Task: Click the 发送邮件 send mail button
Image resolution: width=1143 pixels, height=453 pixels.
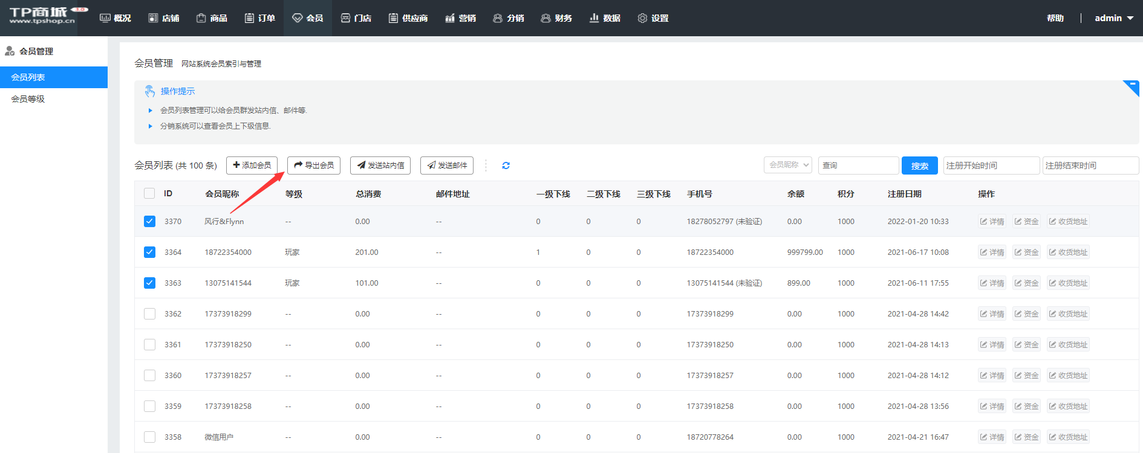Action: pyautogui.click(x=446, y=165)
